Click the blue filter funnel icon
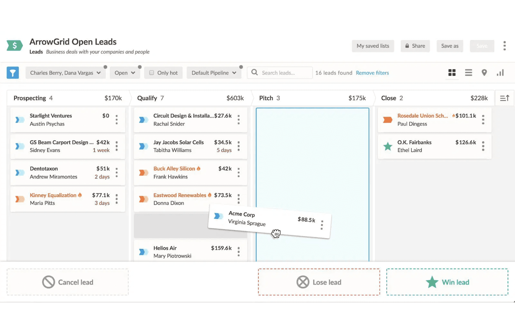The image size is (515, 336). point(13,73)
